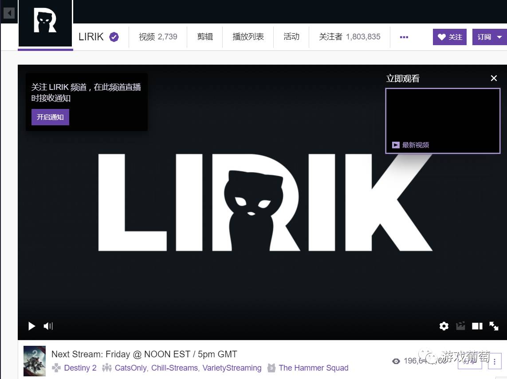Expand the 订阅 dropdown arrow
Image resolution: width=507 pixels, height=379 pixels.
[x=499, y=37]
